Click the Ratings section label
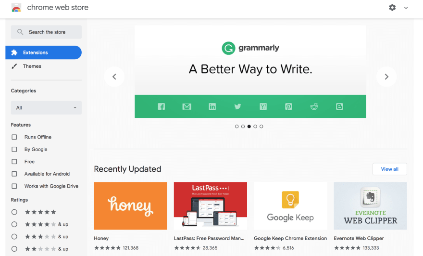The image size is (423, 256). click(x=19, y=200)
